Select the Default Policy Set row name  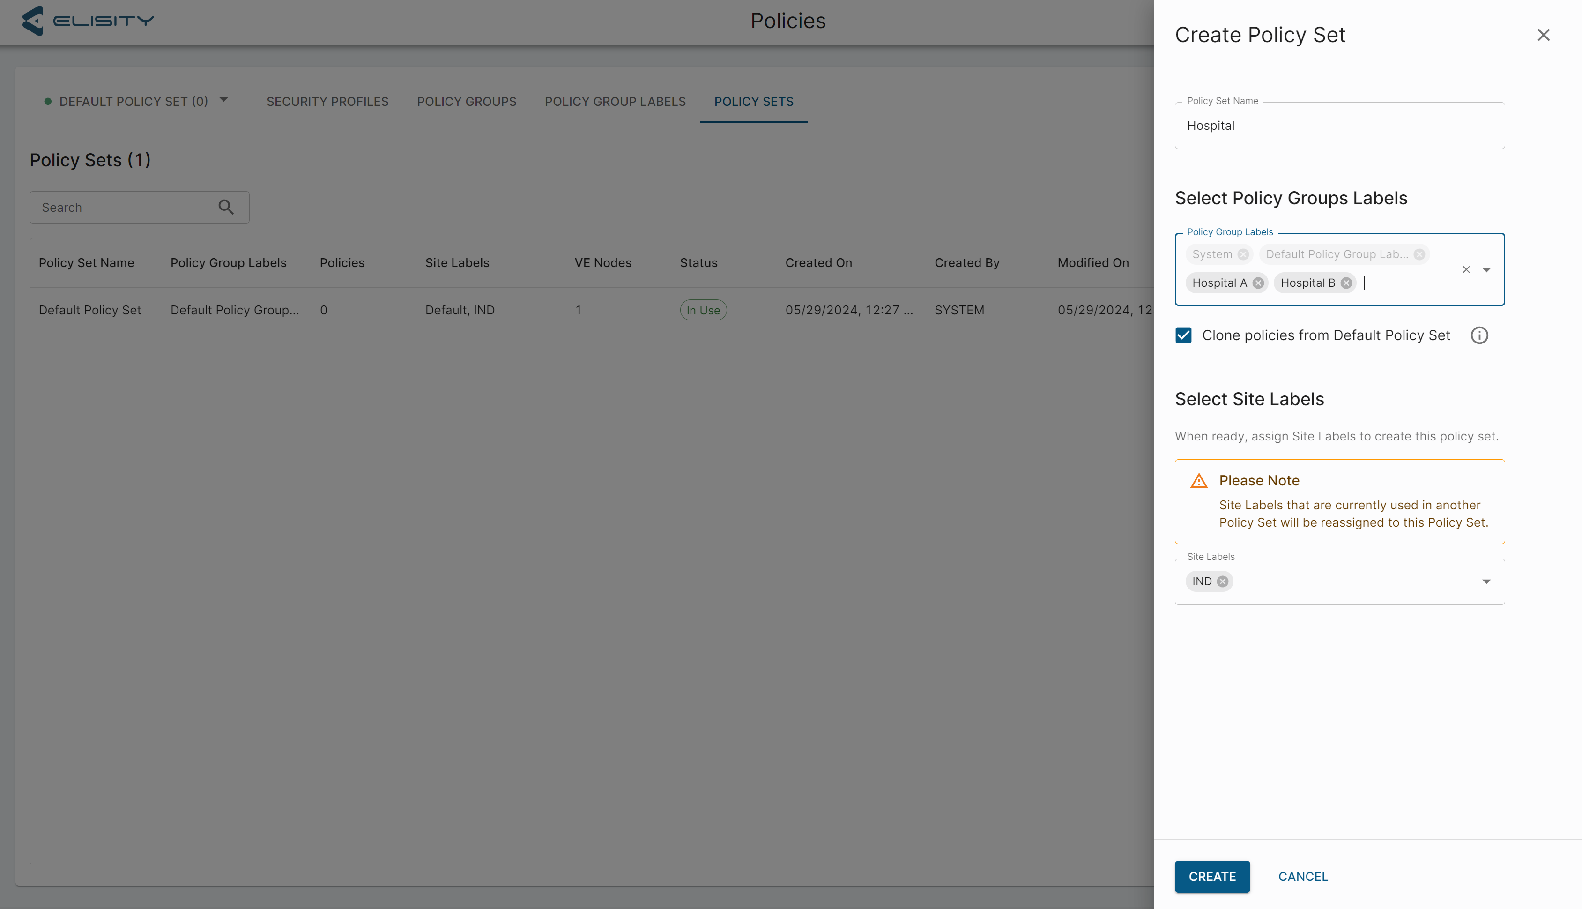[x=90, y=310]
